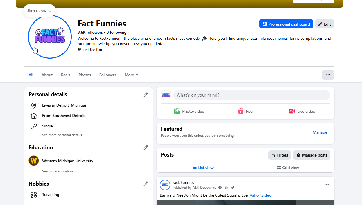Viewport: 362px width, 205px height.
Task: Edit Hobbies with pencil icon
Action: (x=146, y=184)
